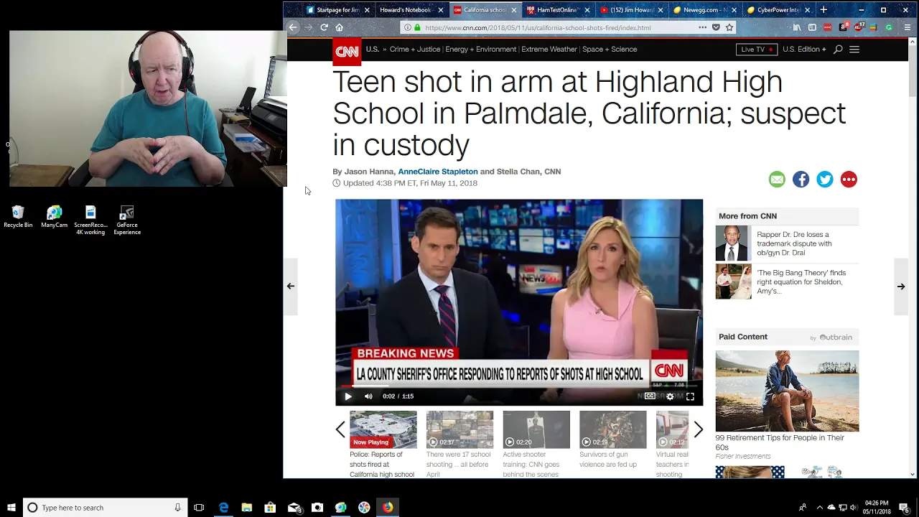This screenshot has height=517, width=919.
Task: Click Windows taskbar search box
Action: coord(105,508)
